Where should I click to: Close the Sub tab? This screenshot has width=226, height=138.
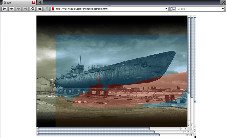pyautogui.click(x=5, y=2)
